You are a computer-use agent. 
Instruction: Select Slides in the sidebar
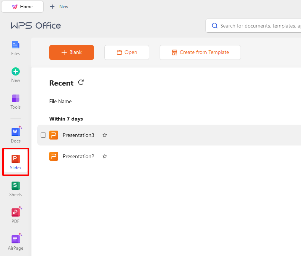(x=16, y=162)
